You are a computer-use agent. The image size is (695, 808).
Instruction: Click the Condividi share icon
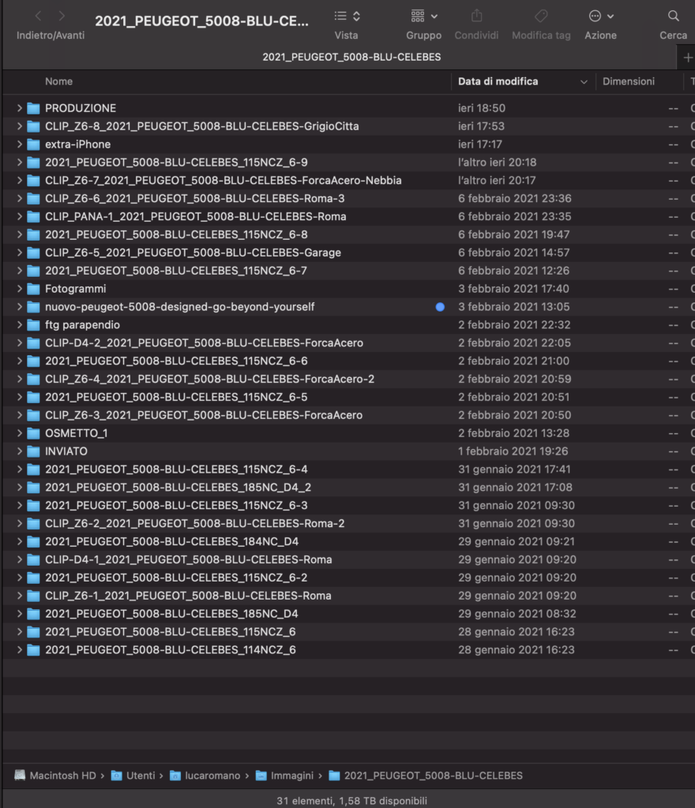[476, 16]
